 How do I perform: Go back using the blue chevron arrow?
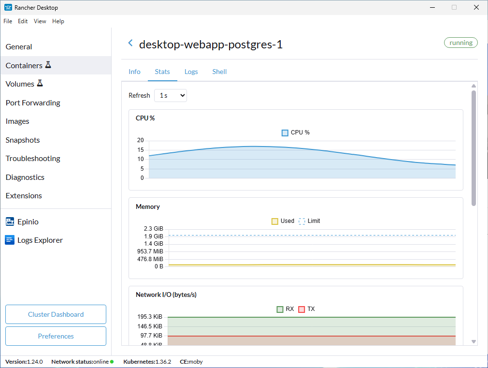click(130, 43)
